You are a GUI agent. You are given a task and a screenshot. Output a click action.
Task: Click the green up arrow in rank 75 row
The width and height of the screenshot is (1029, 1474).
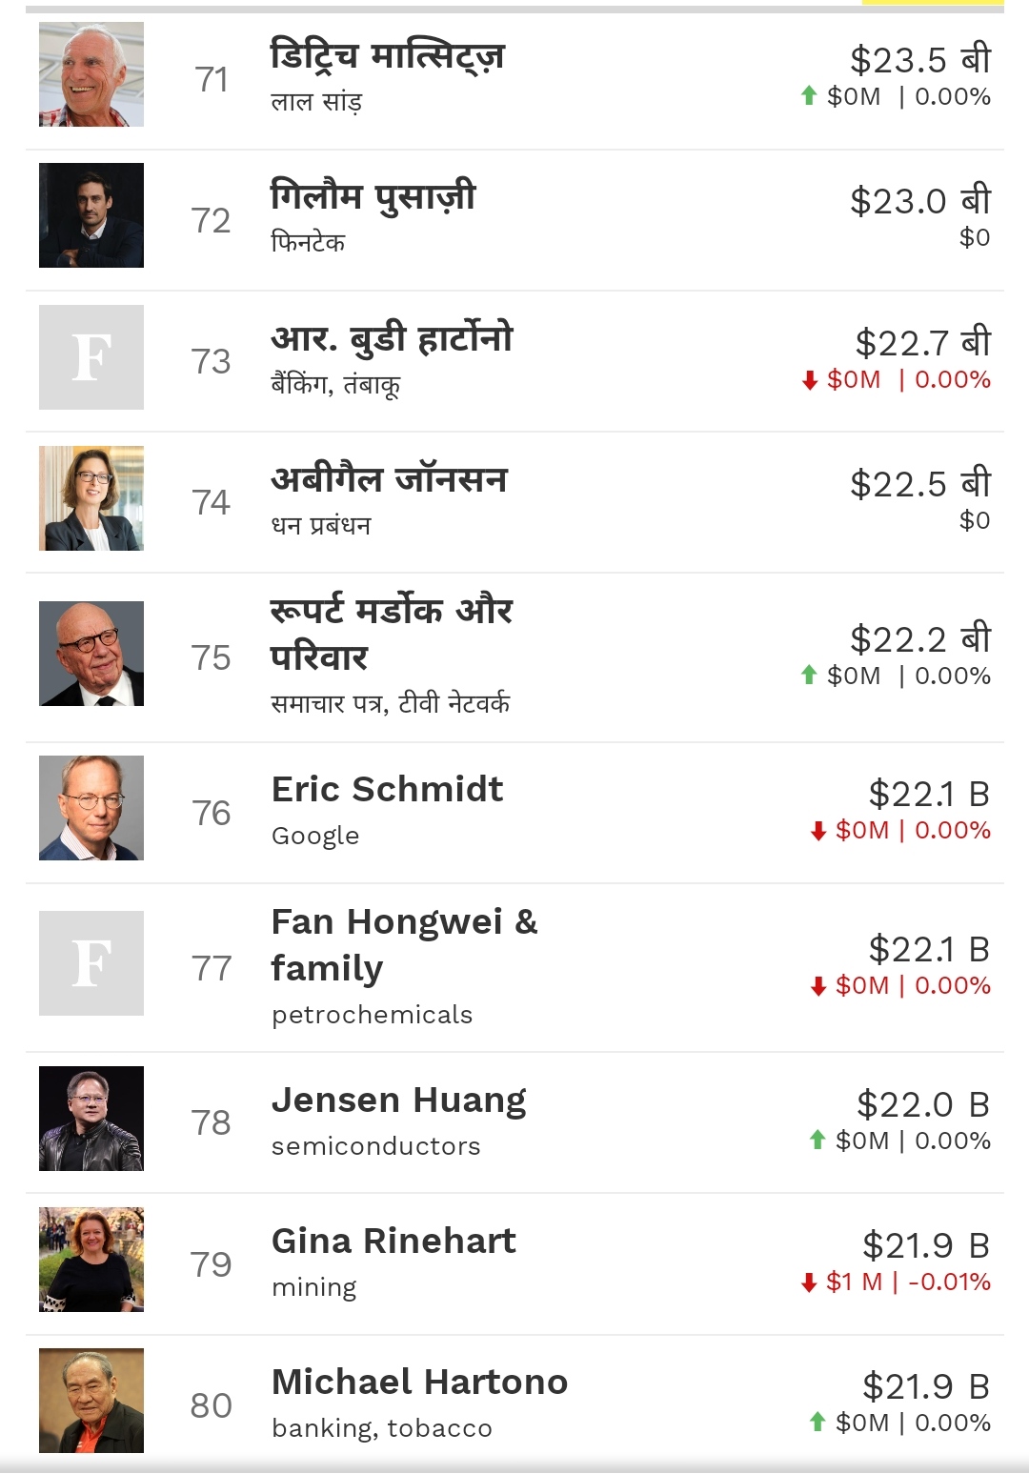click(x=809, y=676)
